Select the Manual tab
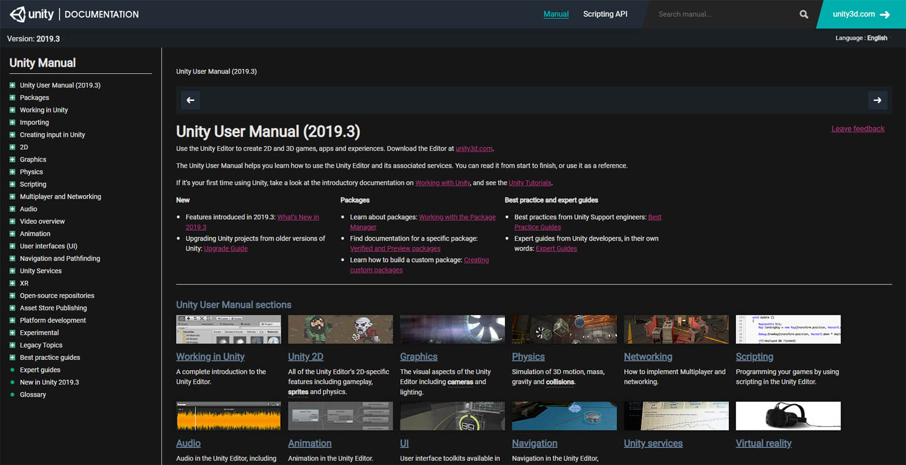This screenshot has height=465, width=906. coord(556,14)
